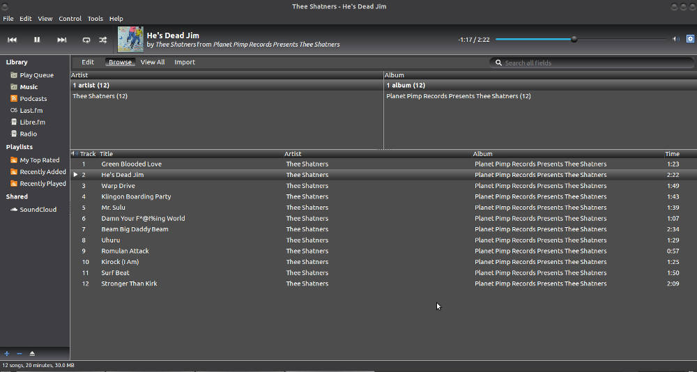Image resolution: width=697 pixels, height=372 pixels.
Task: Select '1 artist (12)' in artist browser
Action: pos(227,85)
